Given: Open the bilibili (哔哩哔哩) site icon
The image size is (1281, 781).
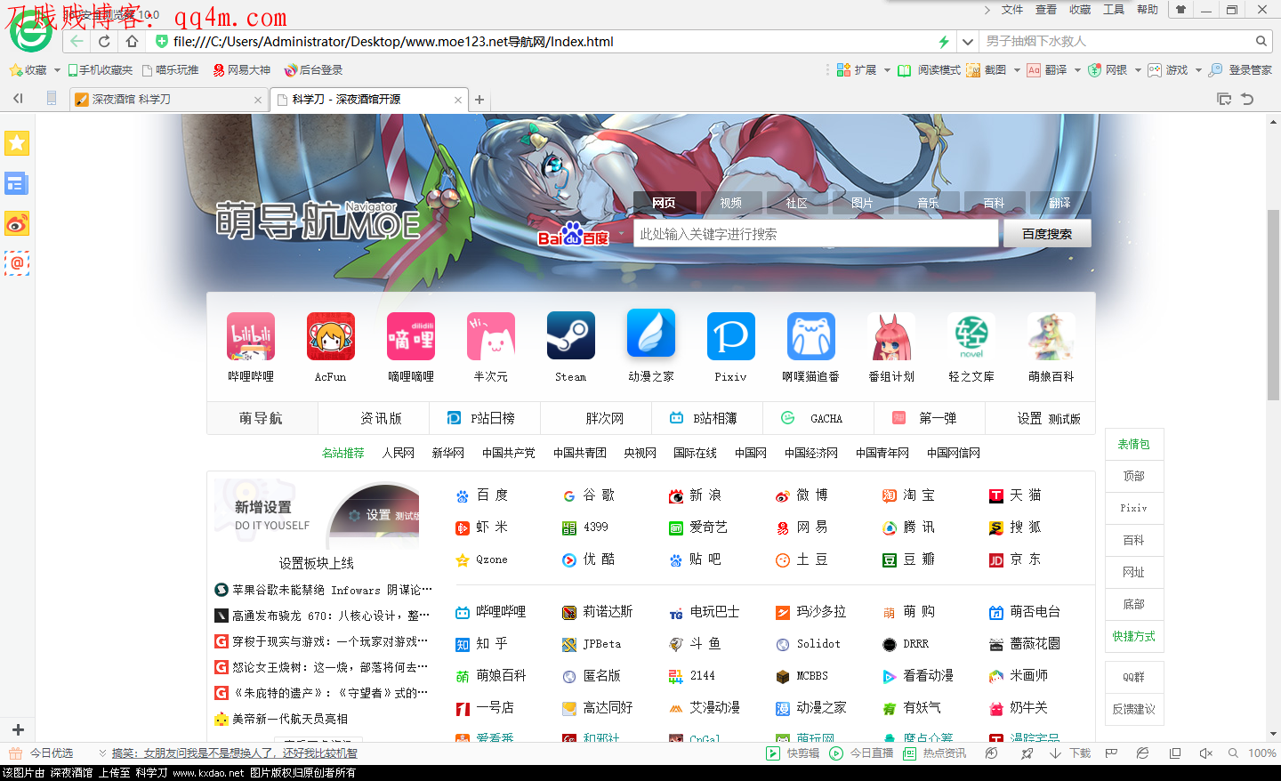Looking at the screenshot, I should click(251, 336).
